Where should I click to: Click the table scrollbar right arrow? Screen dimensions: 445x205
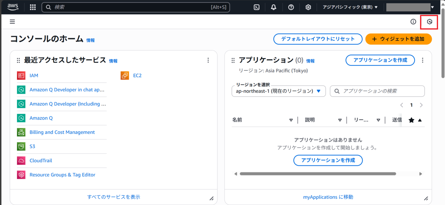point(421,174)
